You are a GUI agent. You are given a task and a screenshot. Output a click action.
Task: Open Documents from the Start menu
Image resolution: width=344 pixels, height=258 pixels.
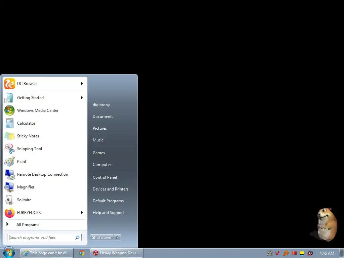[x=103, y=117]
